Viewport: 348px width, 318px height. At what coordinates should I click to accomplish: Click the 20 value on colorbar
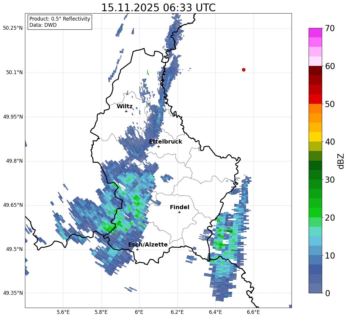(330, 218)
